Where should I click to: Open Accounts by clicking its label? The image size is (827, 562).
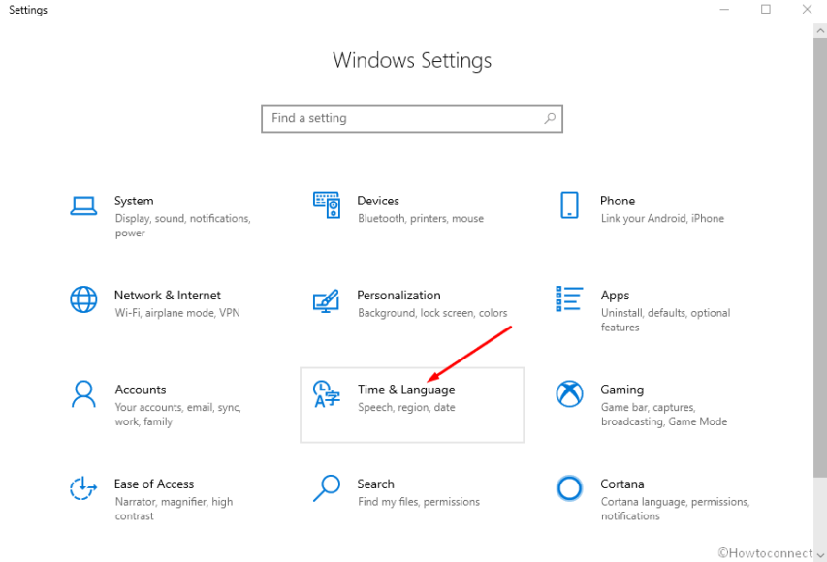[x=141, y=389]
